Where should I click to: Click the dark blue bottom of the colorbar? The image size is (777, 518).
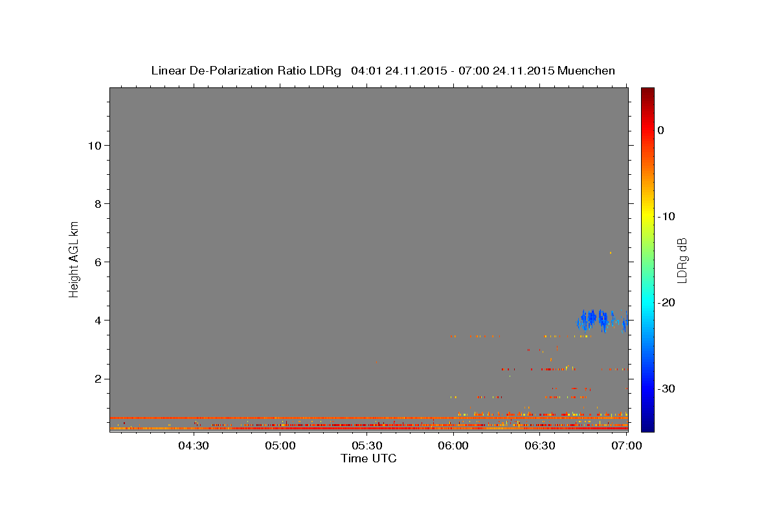[x=647, y=424]
